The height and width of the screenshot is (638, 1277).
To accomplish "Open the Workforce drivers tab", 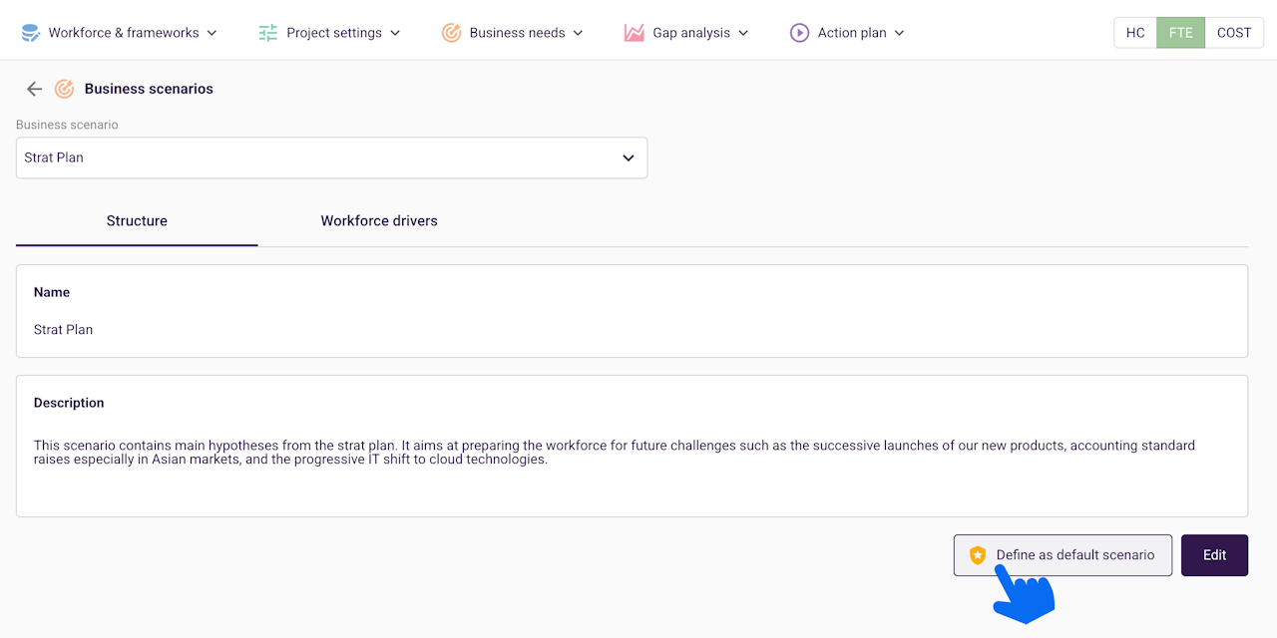I will (x=379, y=220).
